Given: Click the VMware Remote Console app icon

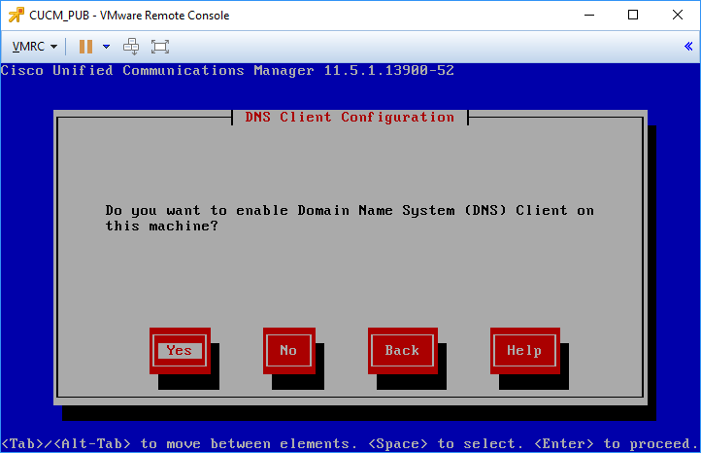Looking at the screenshot, I should pyautogui.click(x=17, y=16).
